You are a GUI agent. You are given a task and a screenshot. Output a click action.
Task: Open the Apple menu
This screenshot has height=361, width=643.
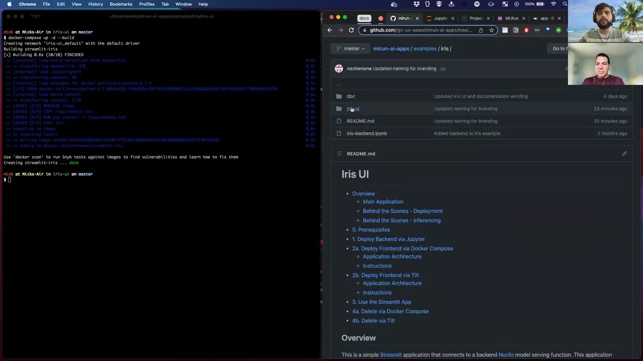coord(9,4)
